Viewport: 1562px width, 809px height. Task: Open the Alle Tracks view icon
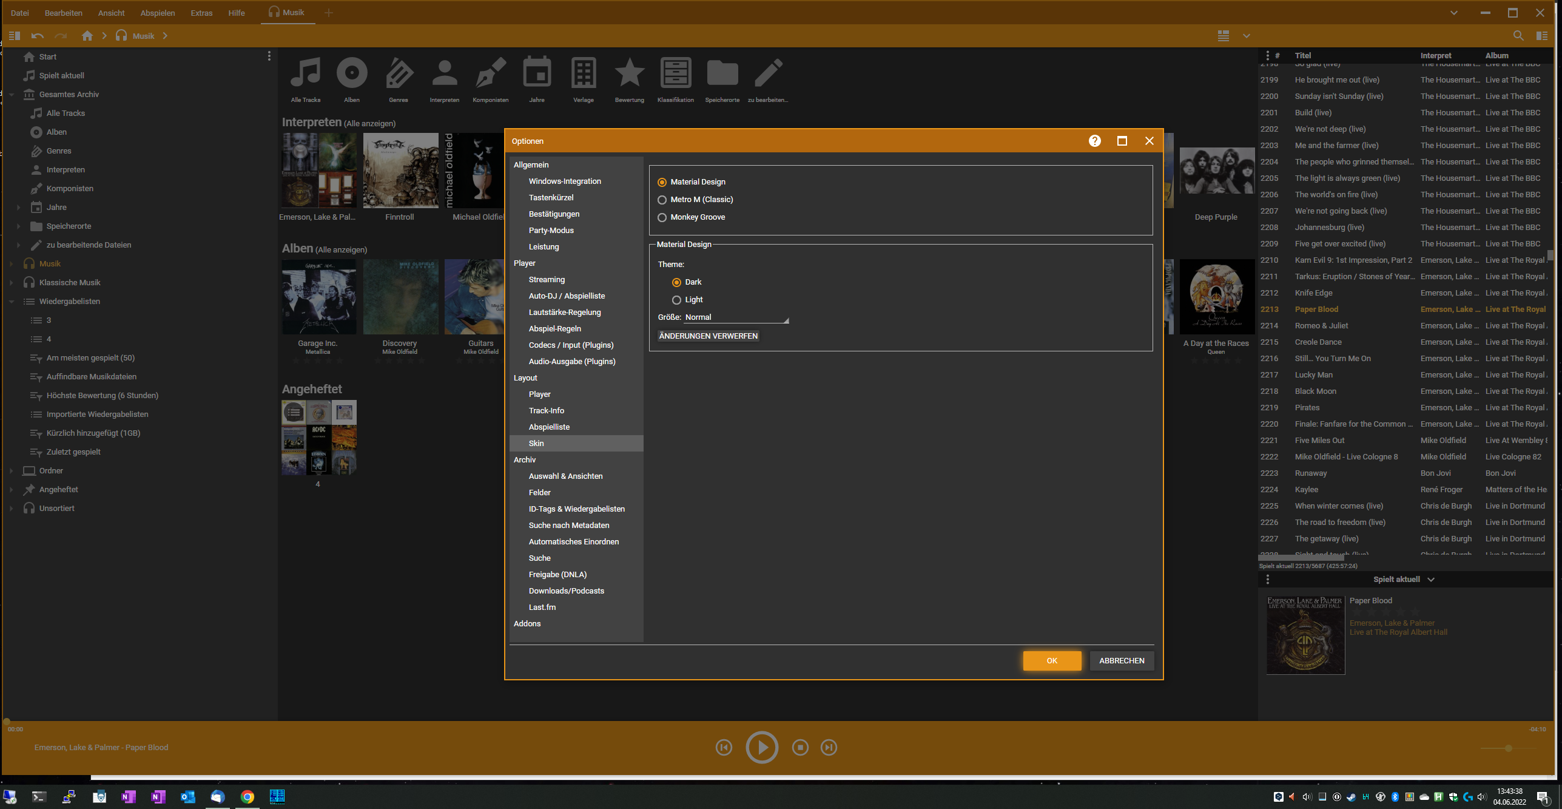pos(306,73)
